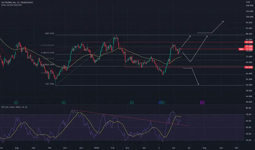Click the 77.500 red price tag
This screenshot has width=255, height=150.
(x=249, y=47)
